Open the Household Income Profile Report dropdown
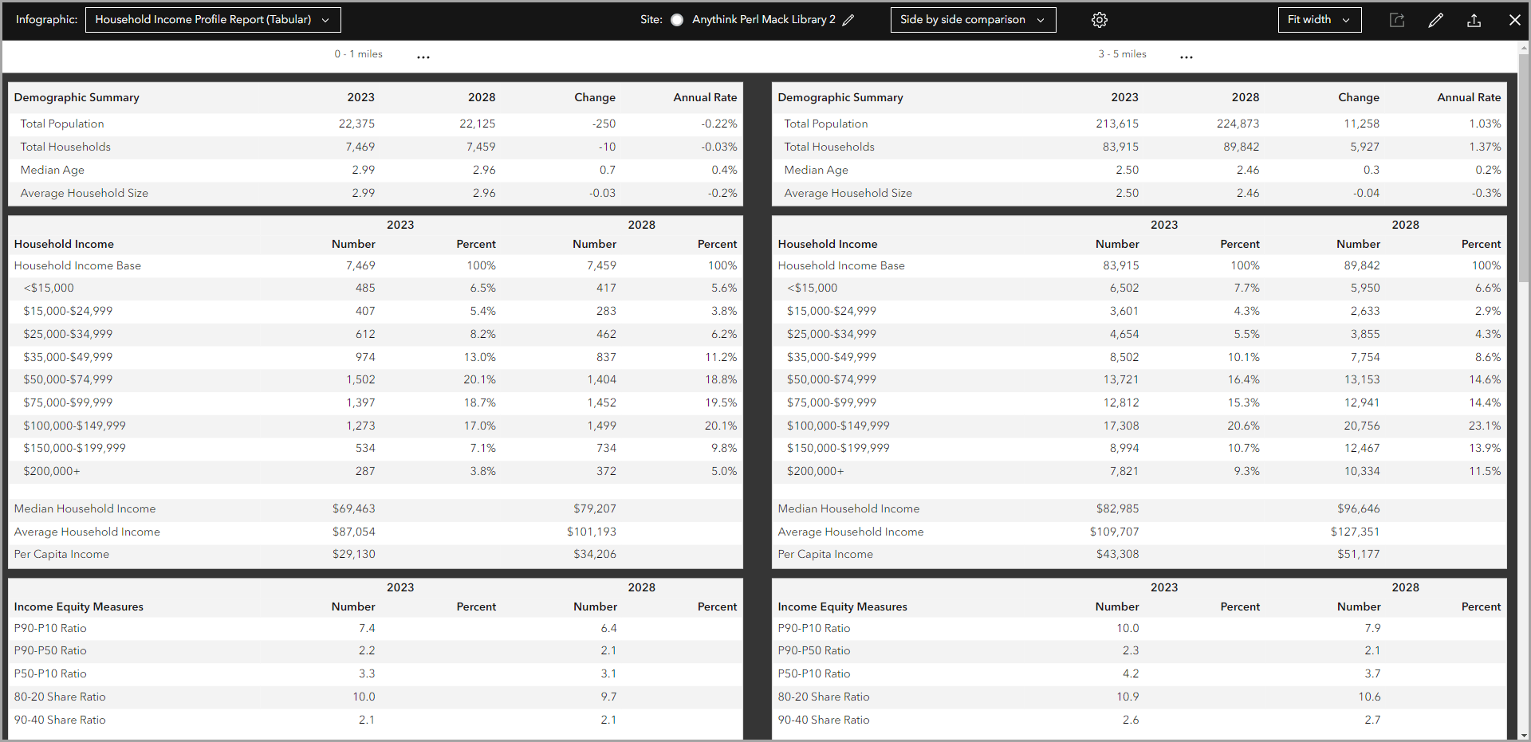This screenshot has height=742, width=1531. point(213,19)
